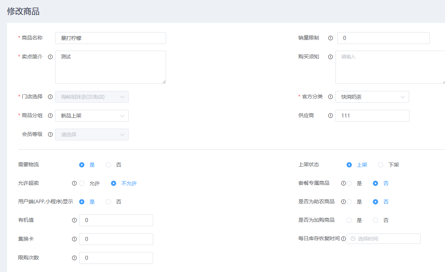The image size is (445, 272).
Task: Click info icon next to 有机值
Action: (x=74, y=220)
